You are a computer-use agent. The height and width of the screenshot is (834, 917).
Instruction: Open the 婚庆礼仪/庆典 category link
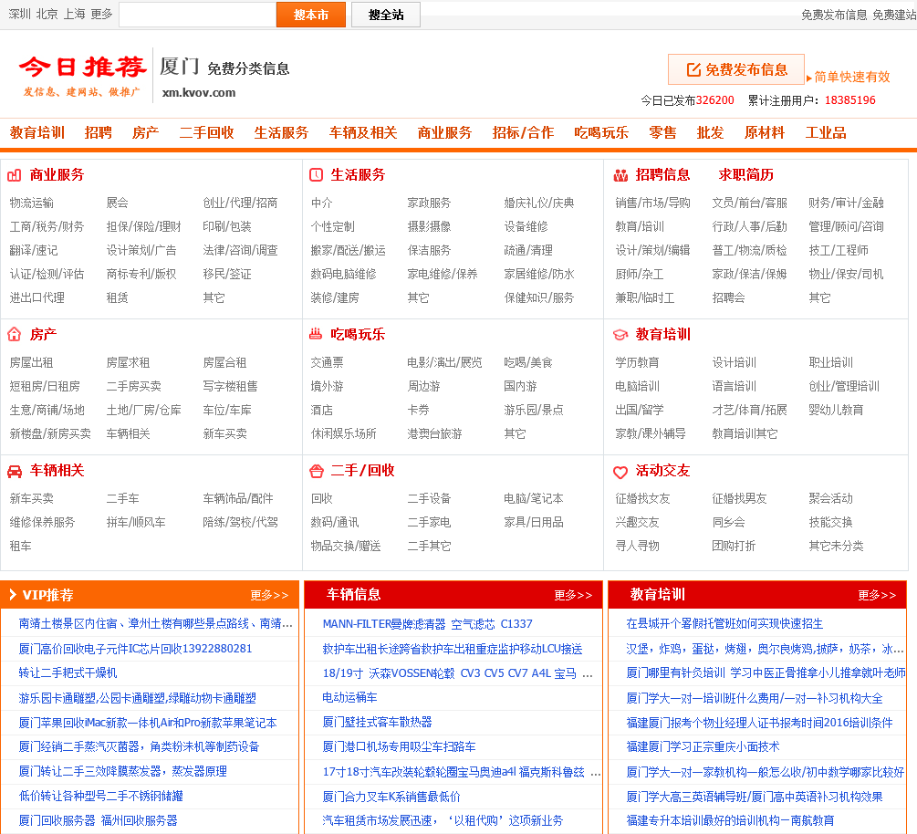539,203
